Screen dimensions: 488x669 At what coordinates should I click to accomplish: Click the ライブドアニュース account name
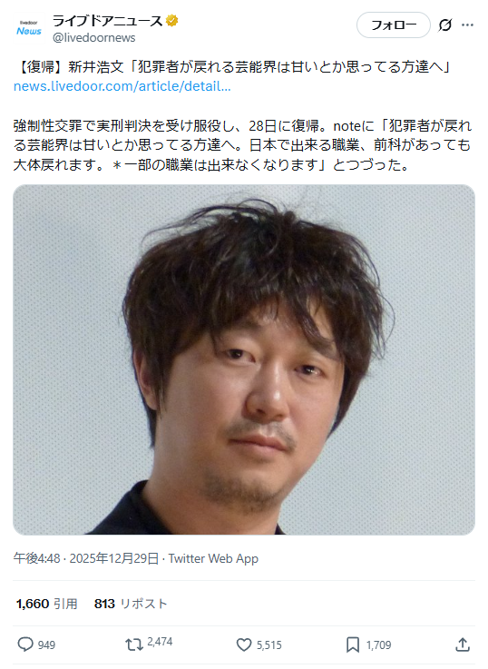[107, 21]
